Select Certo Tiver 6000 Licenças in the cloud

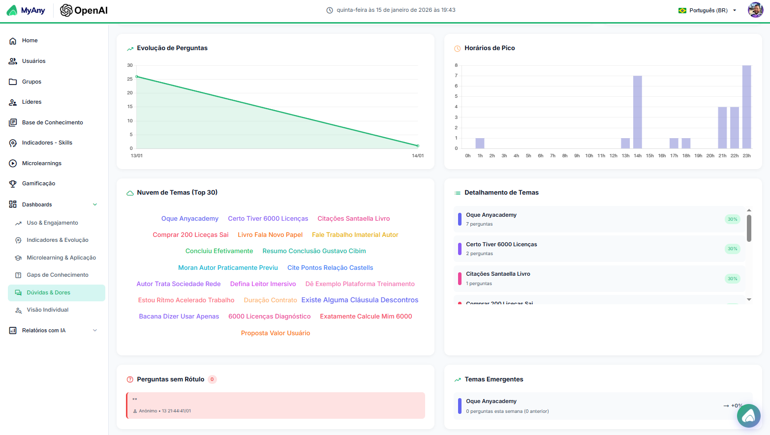(x=268, y=218)
